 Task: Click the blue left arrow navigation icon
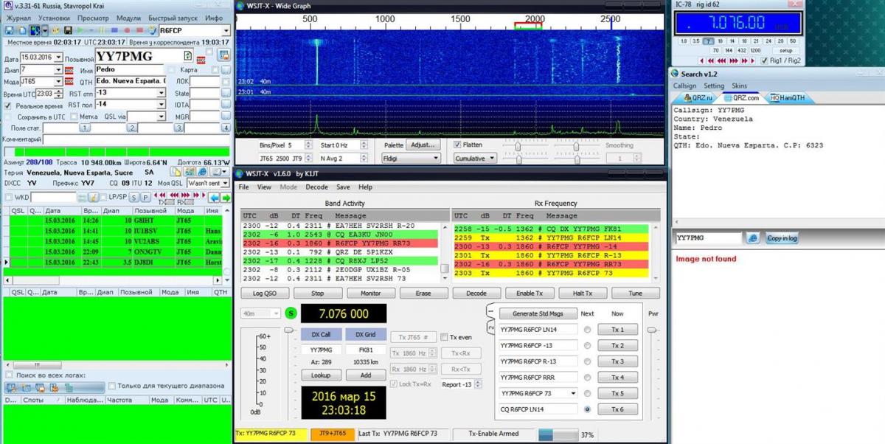213,198
